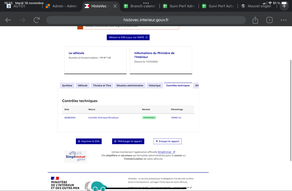Close the HistoVec tab
Screen dimensions: 292x191
point(115,6)
